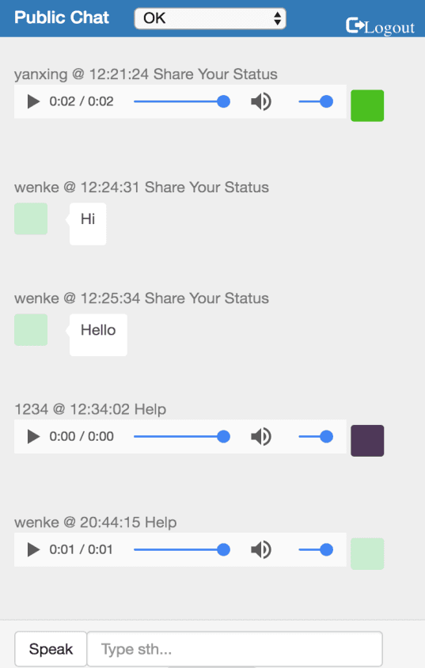This screenshot has height=668, width=425.
Task: Click the volume slider on yanxing's audio
Action: 316,102
